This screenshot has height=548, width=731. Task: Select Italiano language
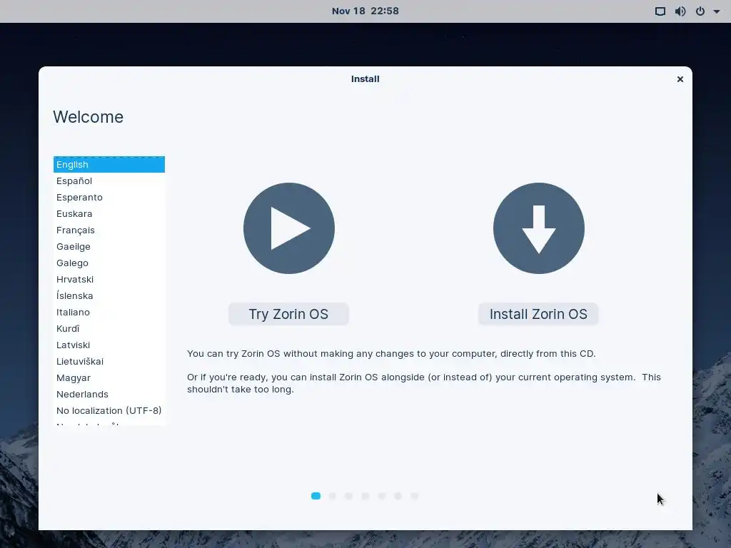point(109,313)
